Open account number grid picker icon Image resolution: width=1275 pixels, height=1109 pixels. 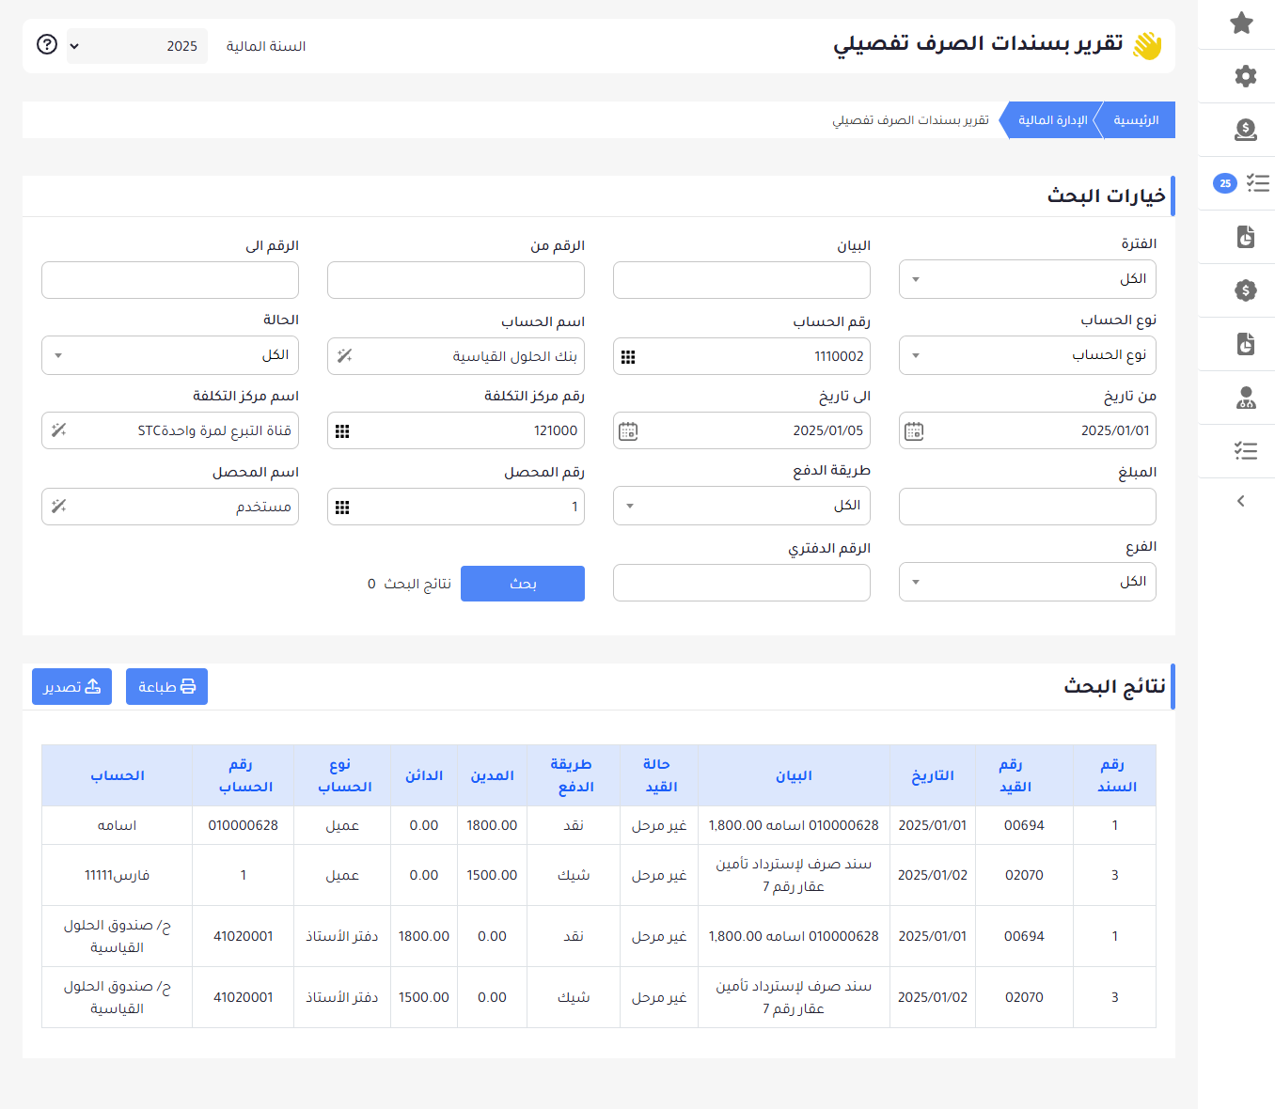(x=628, y=357)
